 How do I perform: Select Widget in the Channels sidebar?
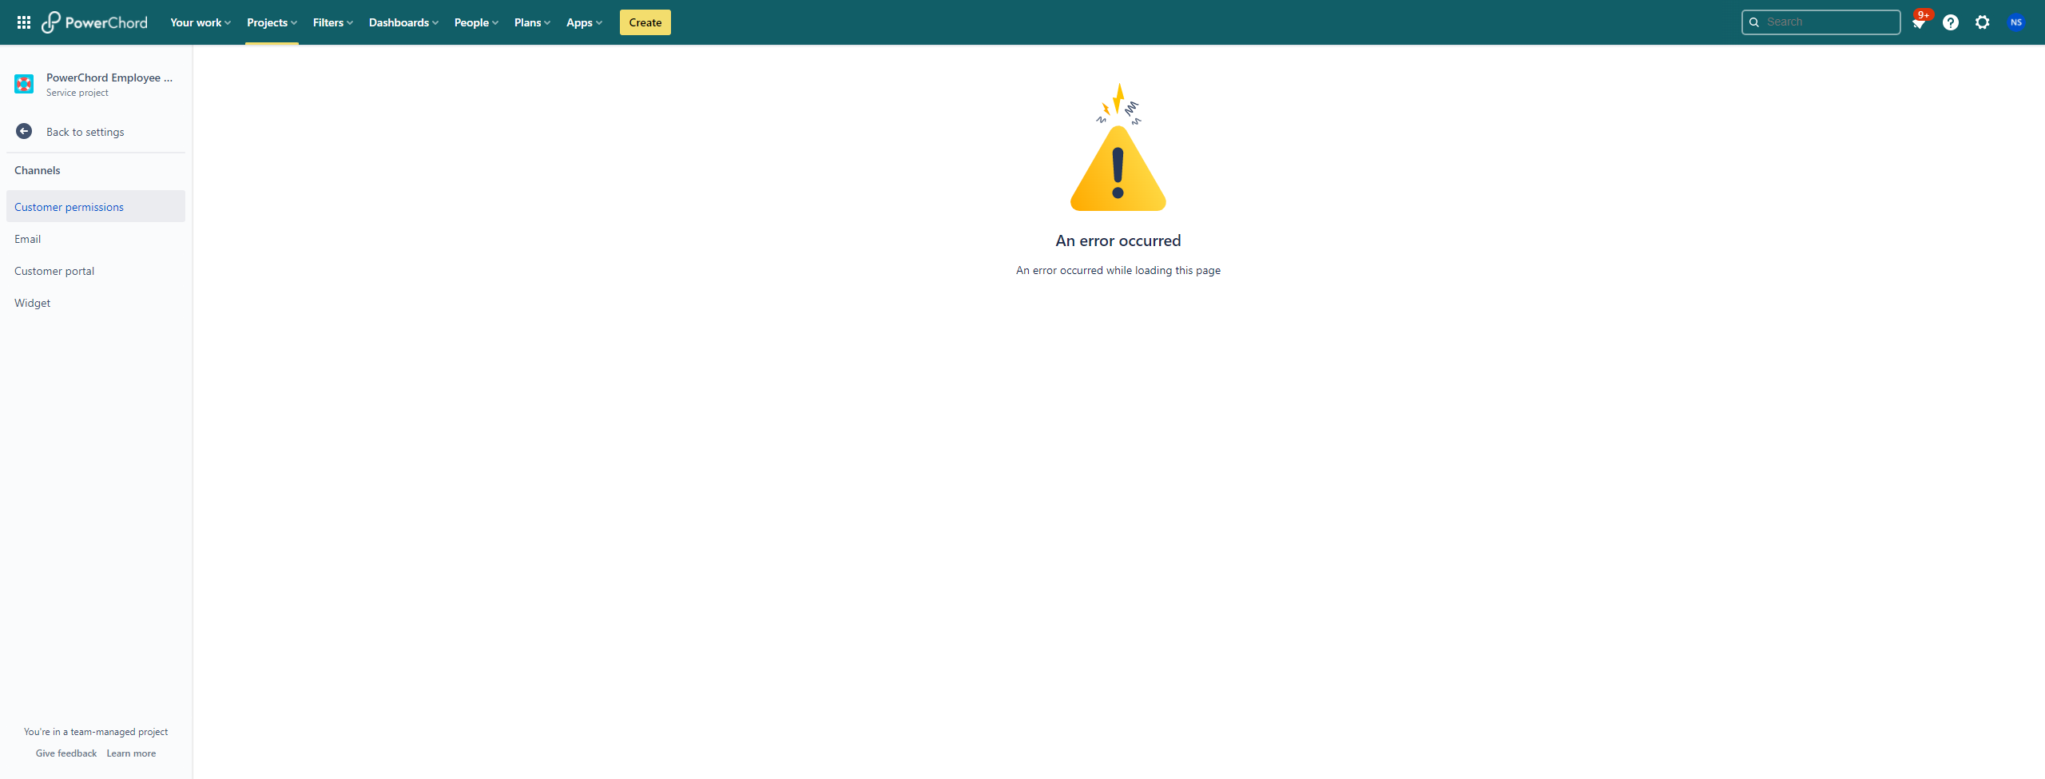click(96, 302)
